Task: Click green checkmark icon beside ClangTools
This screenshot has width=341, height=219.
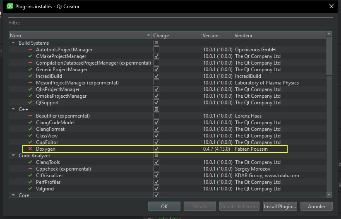Action: pos(30,162)
